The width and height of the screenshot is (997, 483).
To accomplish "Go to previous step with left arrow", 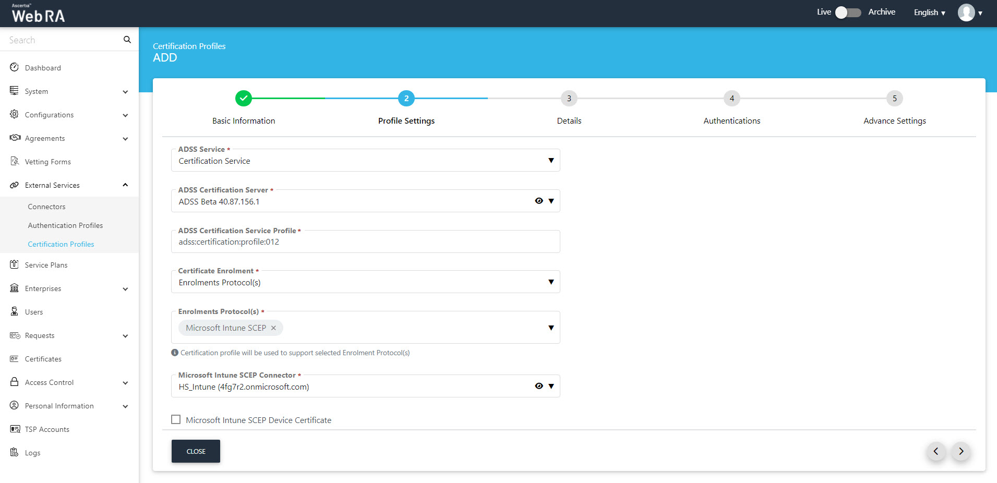I will coord(936,451).
